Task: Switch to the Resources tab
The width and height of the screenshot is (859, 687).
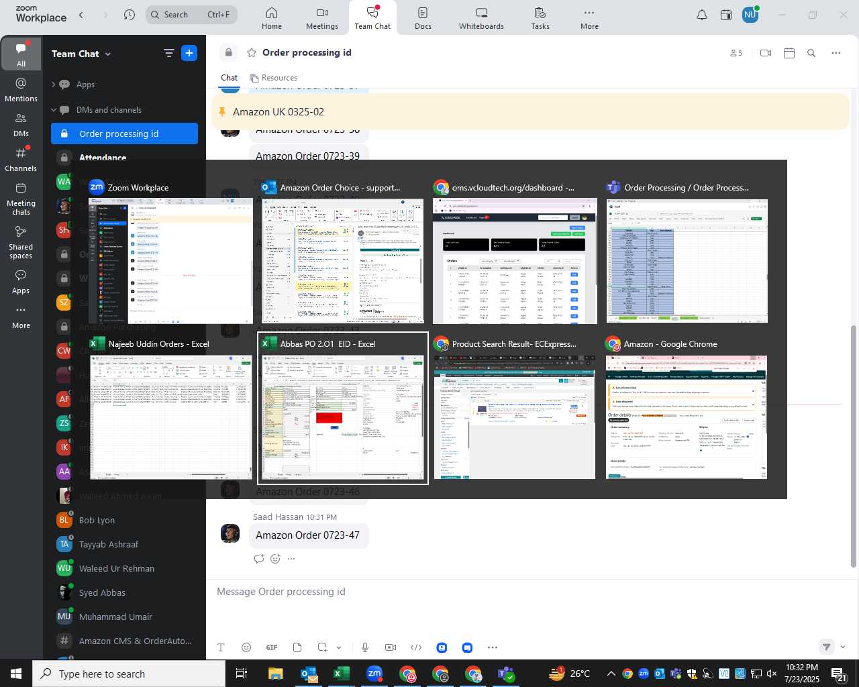Action: (273, 78)
